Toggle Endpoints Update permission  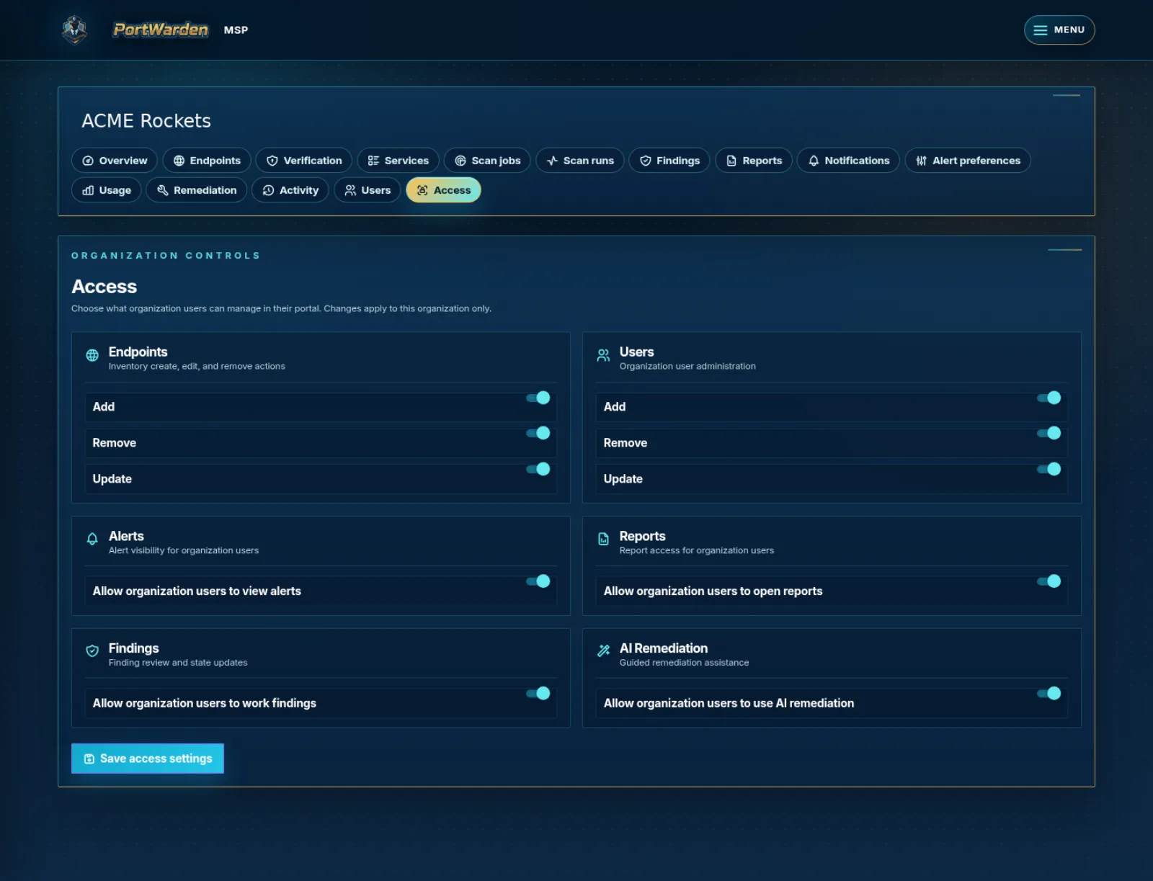[538, 469]
